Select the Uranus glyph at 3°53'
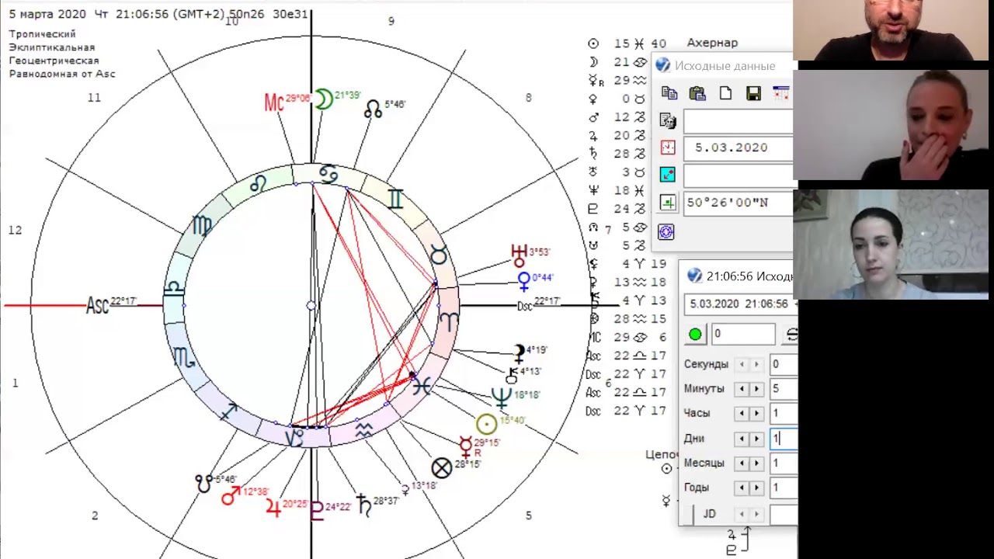994x559 pixels. coord(519,255)
